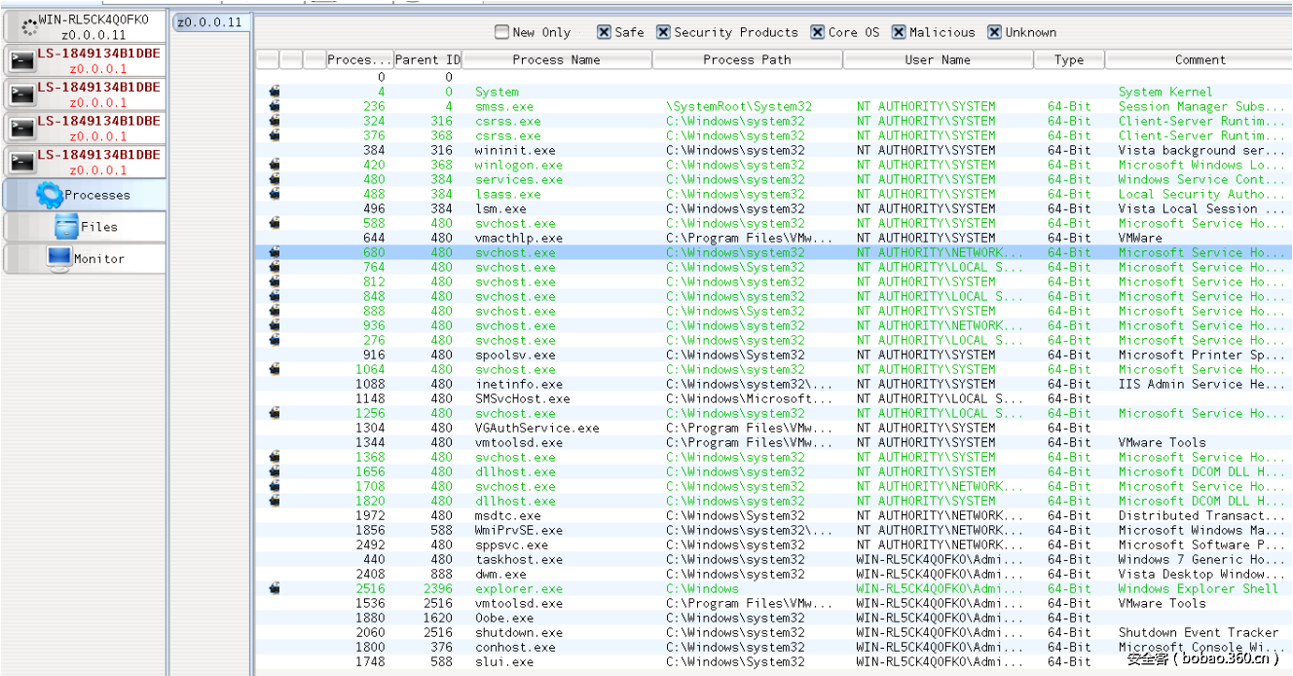This screenshot has width=1293, height=676.
Task: Click the icon beside the smss.exe row
Action: coord(275,106)
